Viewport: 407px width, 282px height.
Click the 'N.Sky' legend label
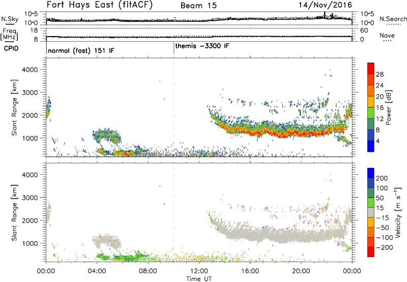[x=10, y=19]
